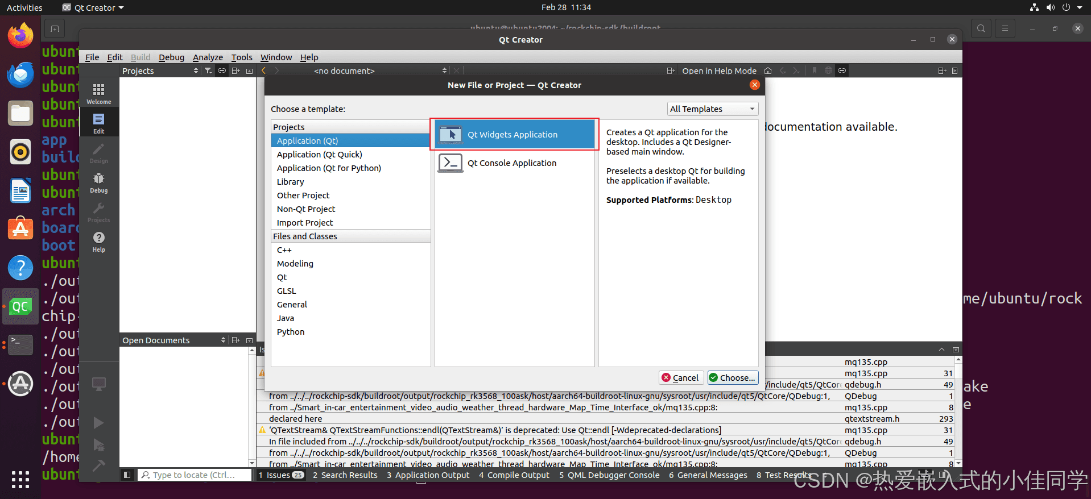1091x499 pixels.
Task: Open the Open Documents view selector
Action: click(174, 340)
